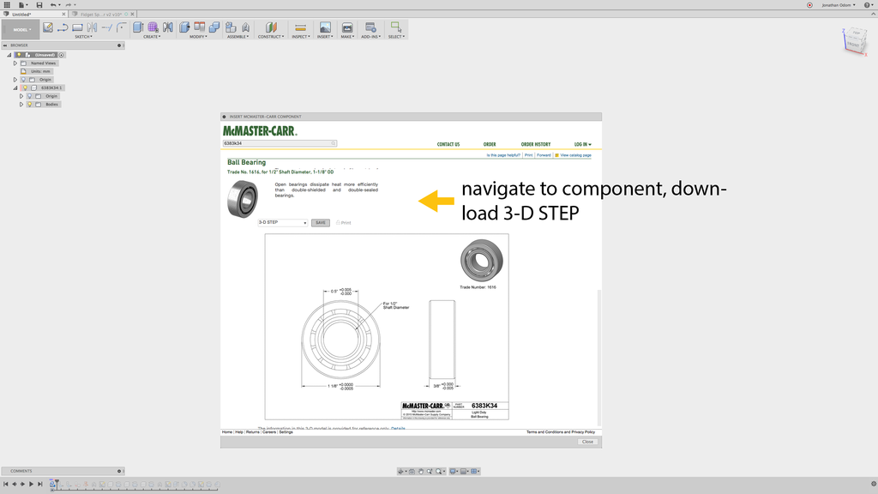Image resolution: width=878 pixels, height=494 pixels.
Task: Select the Rectangle sketch tool
Action: pos(77,27)
